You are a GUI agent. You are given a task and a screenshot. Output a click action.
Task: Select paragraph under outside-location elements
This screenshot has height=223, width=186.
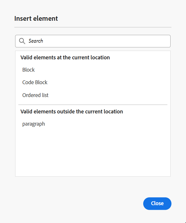coord(34,124)
